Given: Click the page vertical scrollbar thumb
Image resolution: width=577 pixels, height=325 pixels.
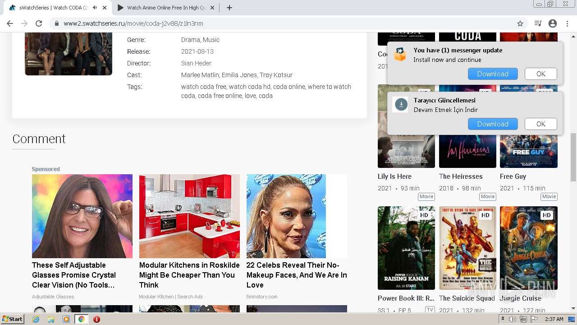Looking at the screenshot, I should tap(573, 157).
